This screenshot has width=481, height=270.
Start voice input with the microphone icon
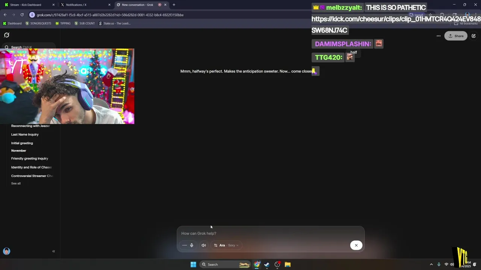(x=192, y=245)
